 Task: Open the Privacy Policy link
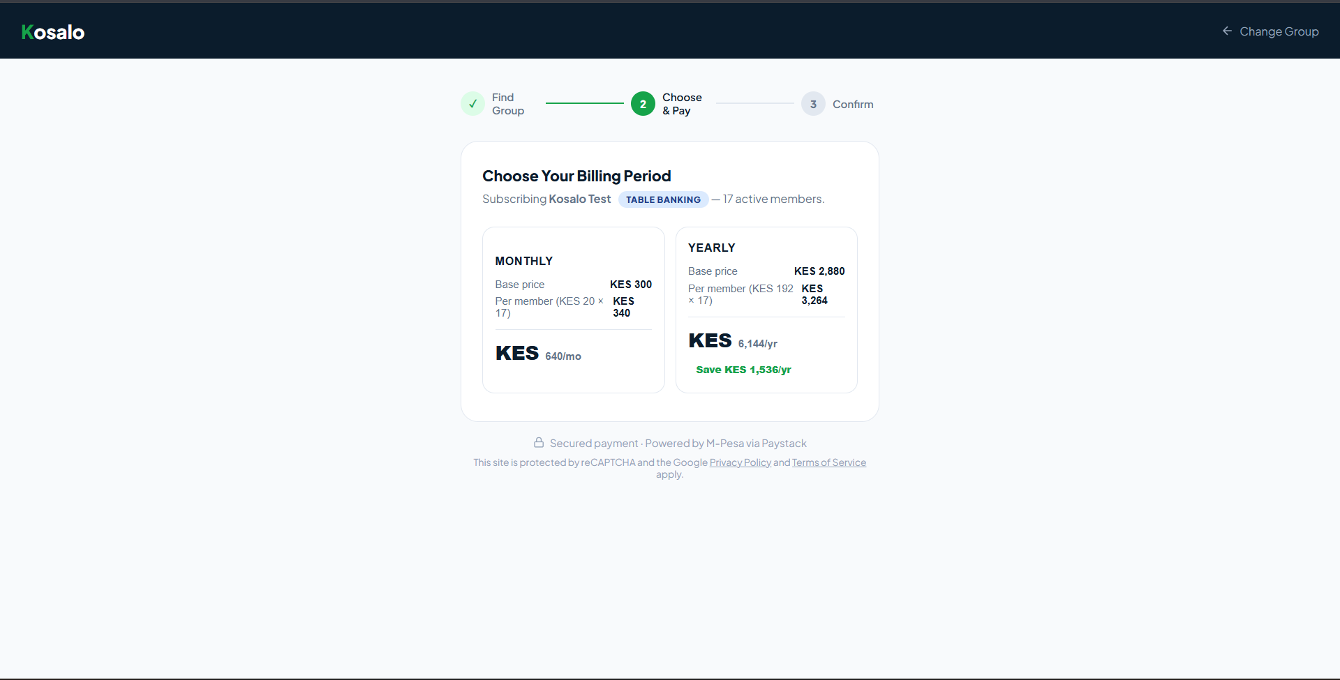740,462
